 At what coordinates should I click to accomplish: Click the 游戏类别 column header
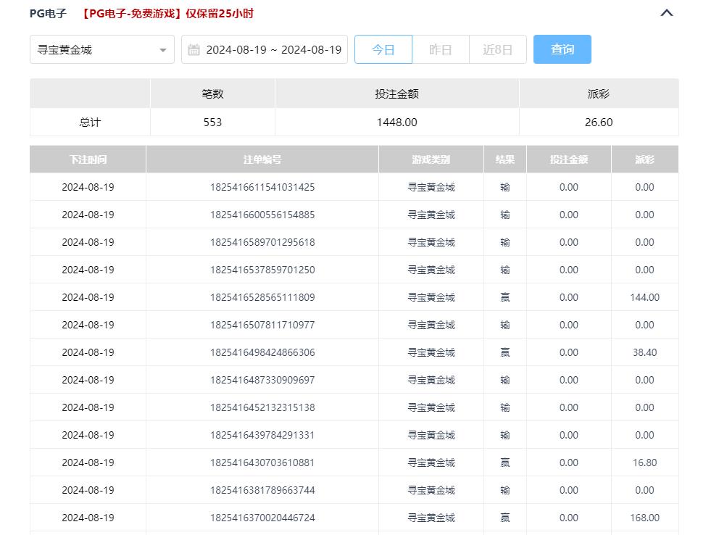pyautogui.click(x=431, y=159)
